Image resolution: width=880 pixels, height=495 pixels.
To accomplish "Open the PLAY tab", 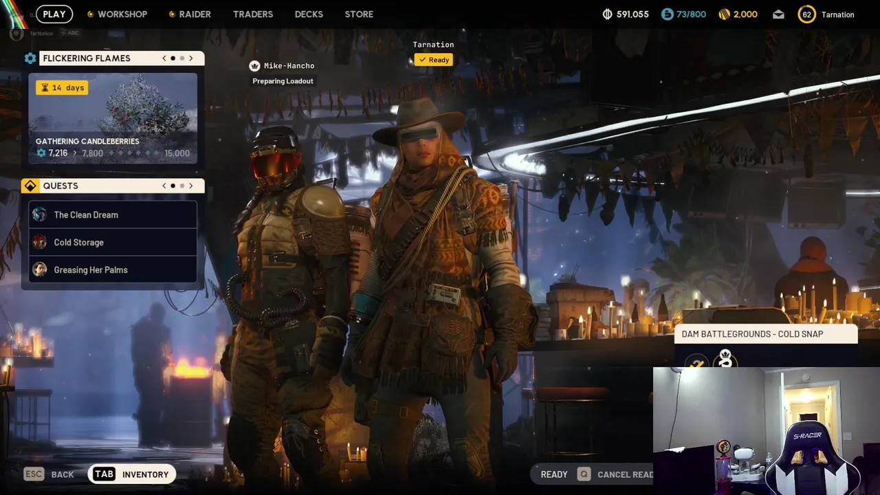I will (54, 14).
